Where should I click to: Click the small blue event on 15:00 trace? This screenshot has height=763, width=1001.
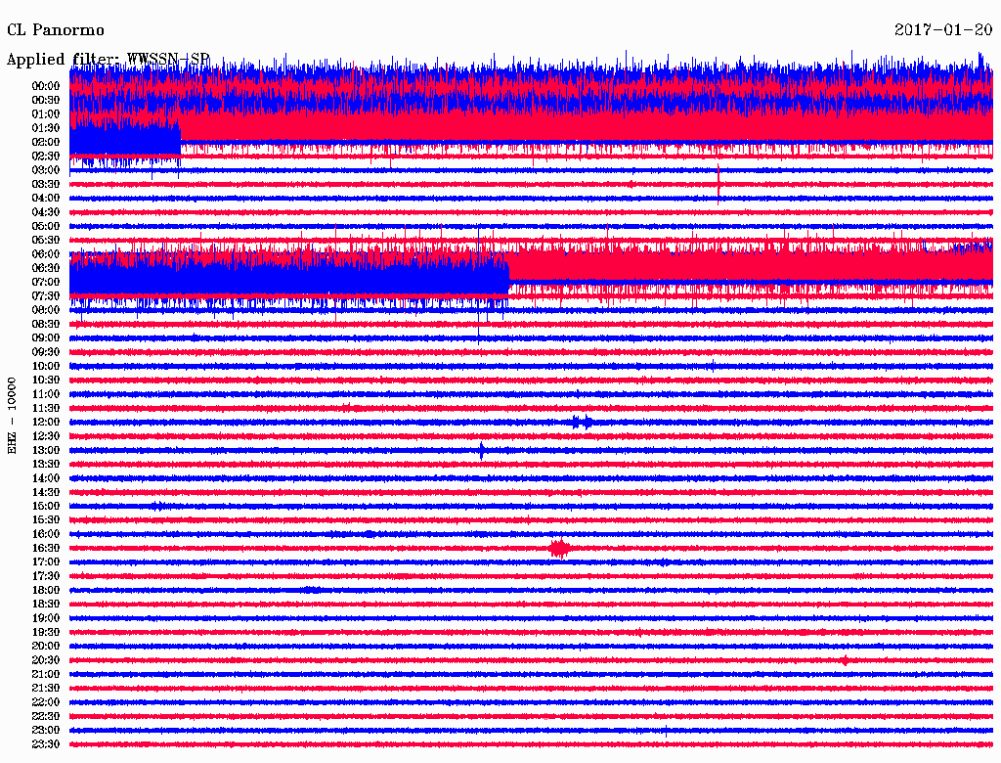[157, 506]
